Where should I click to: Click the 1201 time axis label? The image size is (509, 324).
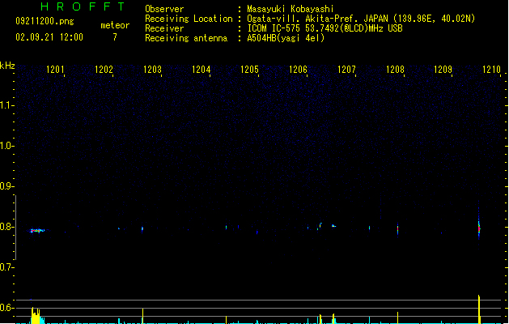[55, 70]
